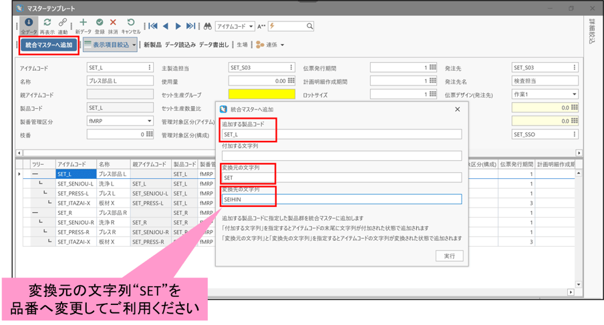This screenshot has width=604, height=325.
Task: Click the 発注先名 検査担当 field
Action: 545,81
